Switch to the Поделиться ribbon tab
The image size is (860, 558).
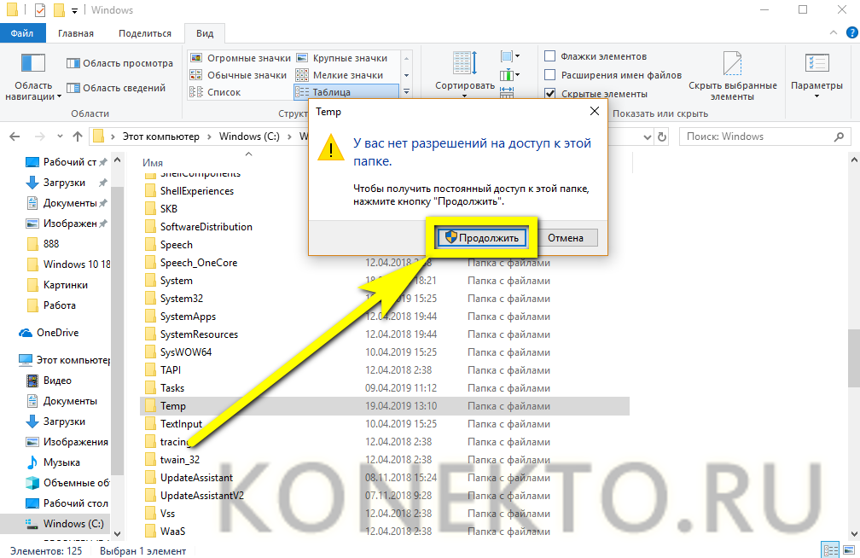[145, 33]
